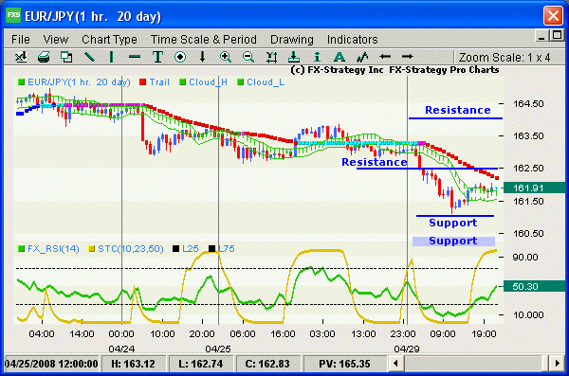This screenshot has height=376, width=569.
Task: Click EUR/JPY(1 hr. 20 day) legend label
Action: point(79,82)
